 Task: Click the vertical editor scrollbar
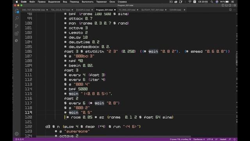pyautogui.click(x=237, y=59)
